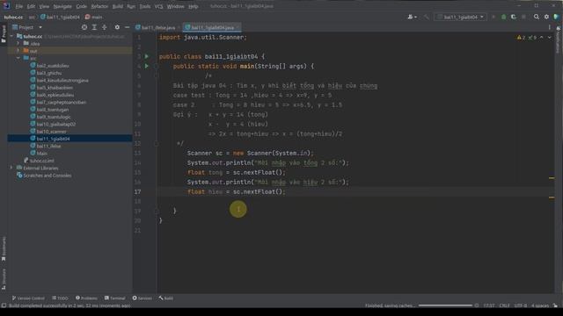Viewport: 563px width, 316px height.
Task: Open the Terminal tool window
Action: [x=114, y=298]
